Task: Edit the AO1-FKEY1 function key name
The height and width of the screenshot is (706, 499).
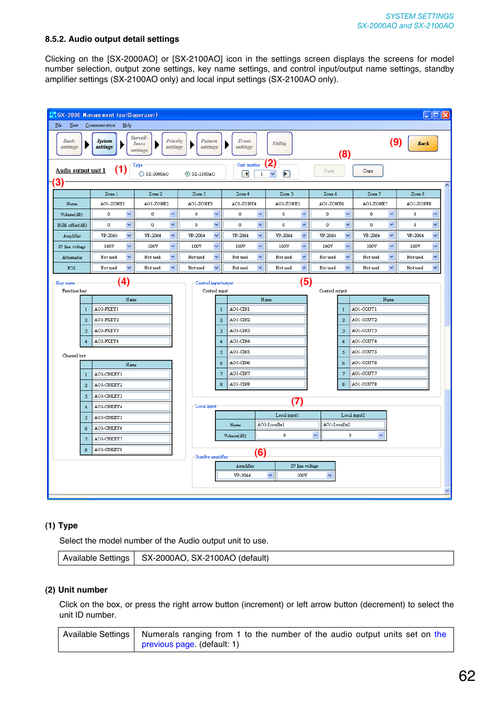Action: [132, 309]
